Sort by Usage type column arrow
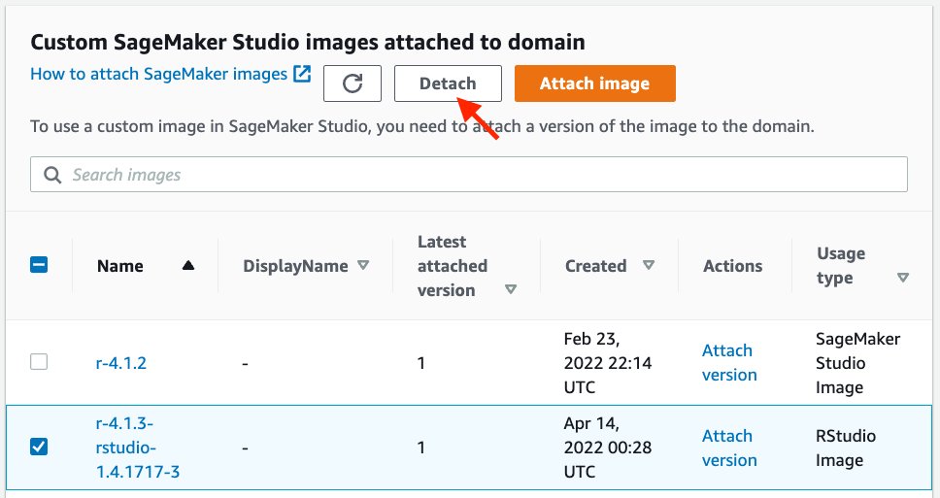 pos(903,278)
